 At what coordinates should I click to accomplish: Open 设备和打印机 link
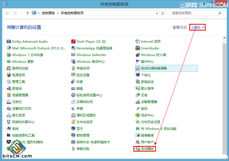tap(22, 108)
